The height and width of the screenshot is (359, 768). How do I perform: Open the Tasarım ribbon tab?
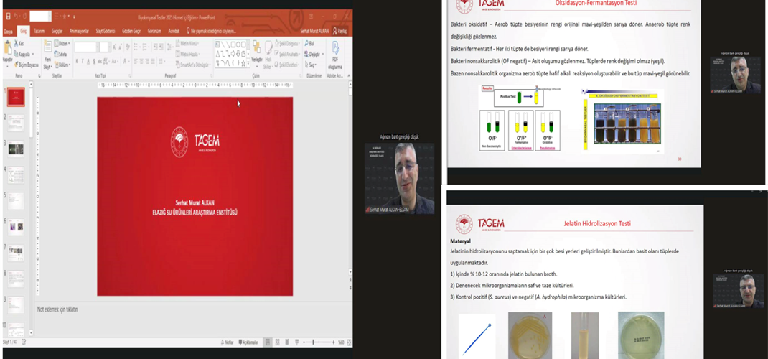pos(39,32)
